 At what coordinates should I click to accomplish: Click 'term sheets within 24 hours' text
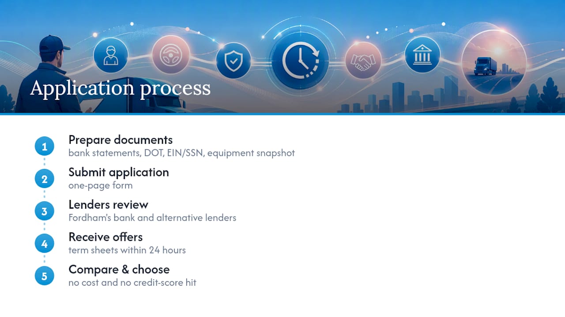(127, 250)
